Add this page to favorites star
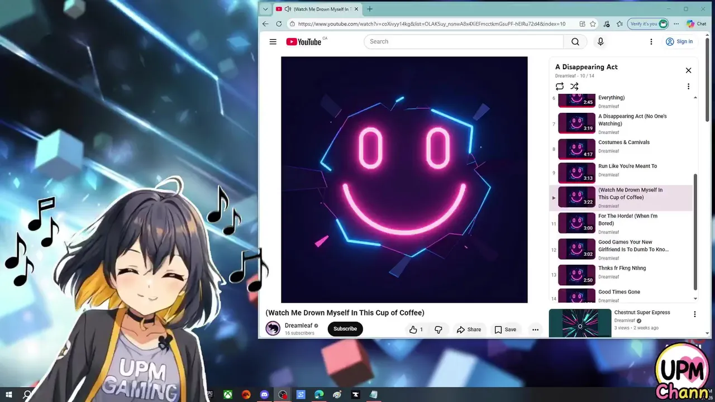Viewport: 715px width, 402px height. tap(593, 24)
